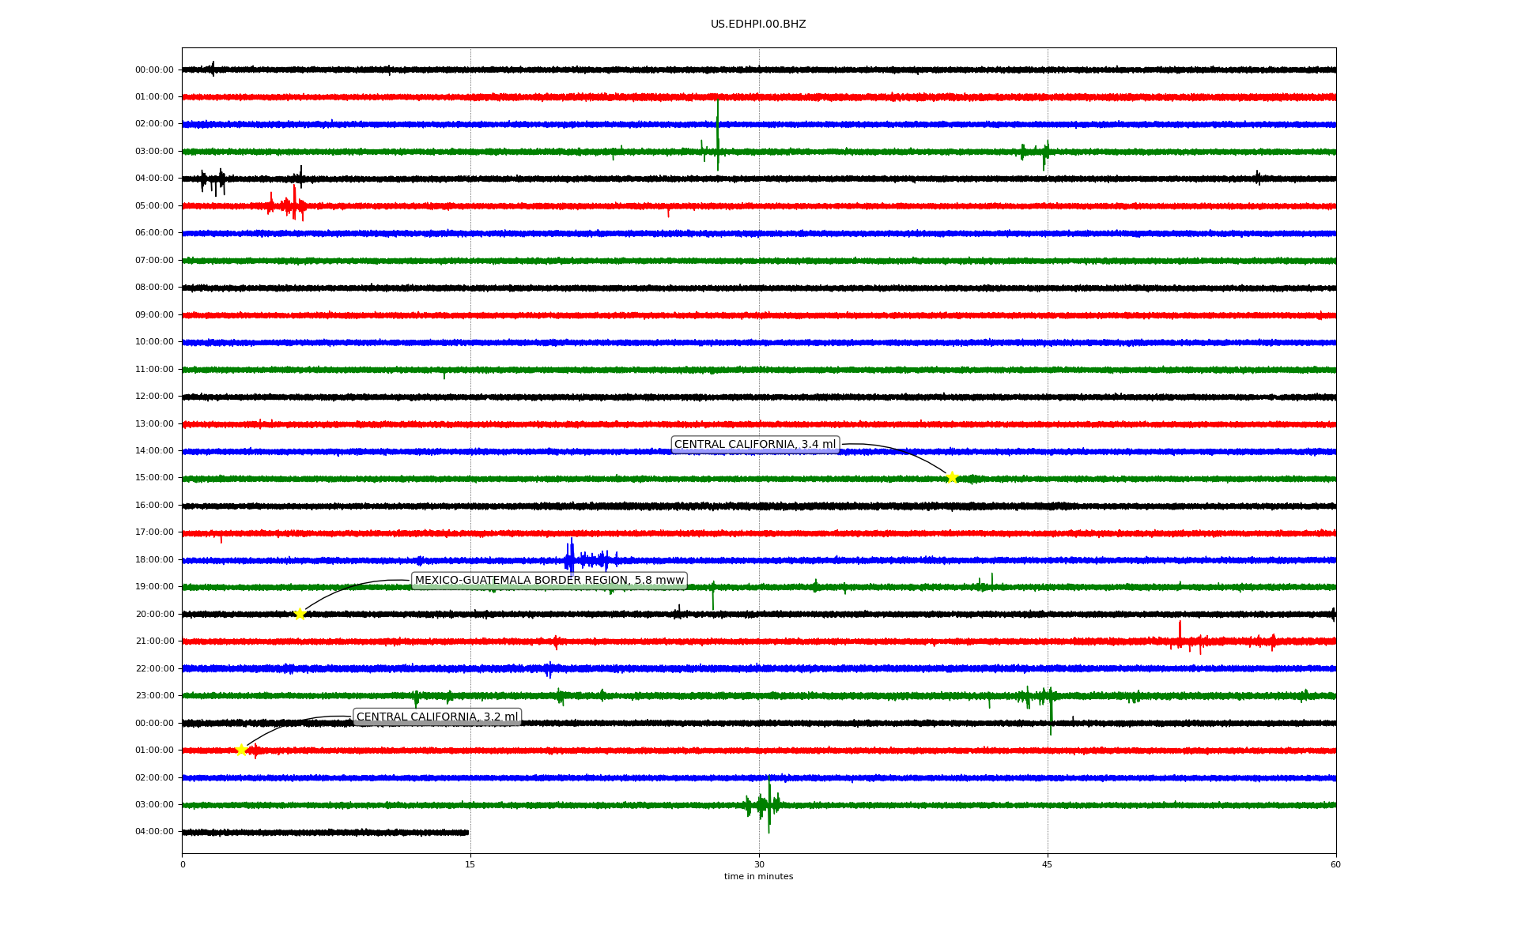
Task: Click the CENTRAL CALIFORNIA, 3.2 ml label
Action: pyautogui.click(x=436, y=717)
